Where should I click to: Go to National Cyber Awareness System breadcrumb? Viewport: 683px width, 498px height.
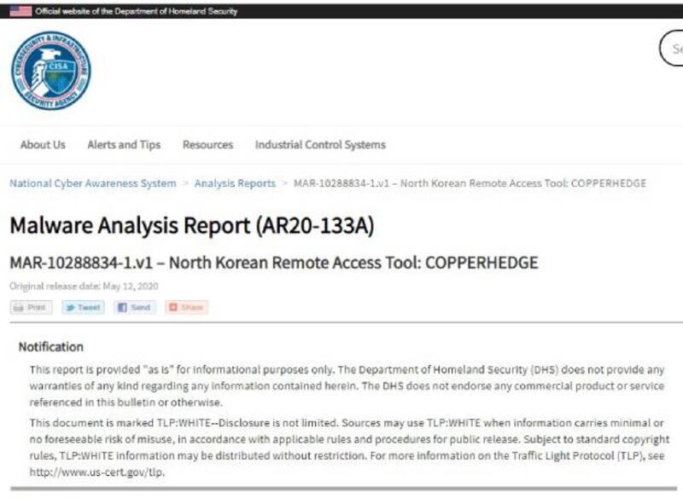(93, 183)
